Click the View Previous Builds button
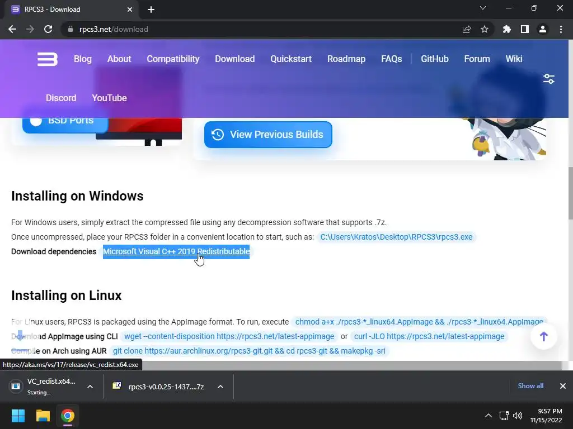Screen dimensions: 573x429 click(x=268, y=135)
